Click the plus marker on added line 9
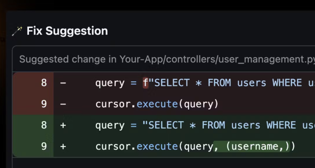The width and height of the screenshot is (315, 168). click(x=63, y=146)
